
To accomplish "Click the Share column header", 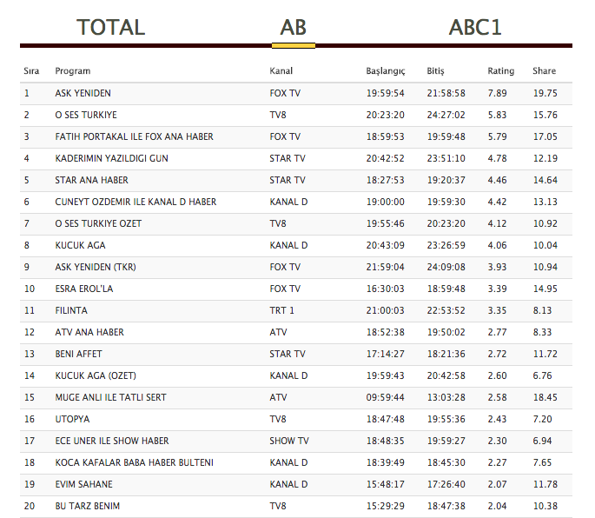I will (544, 71).
